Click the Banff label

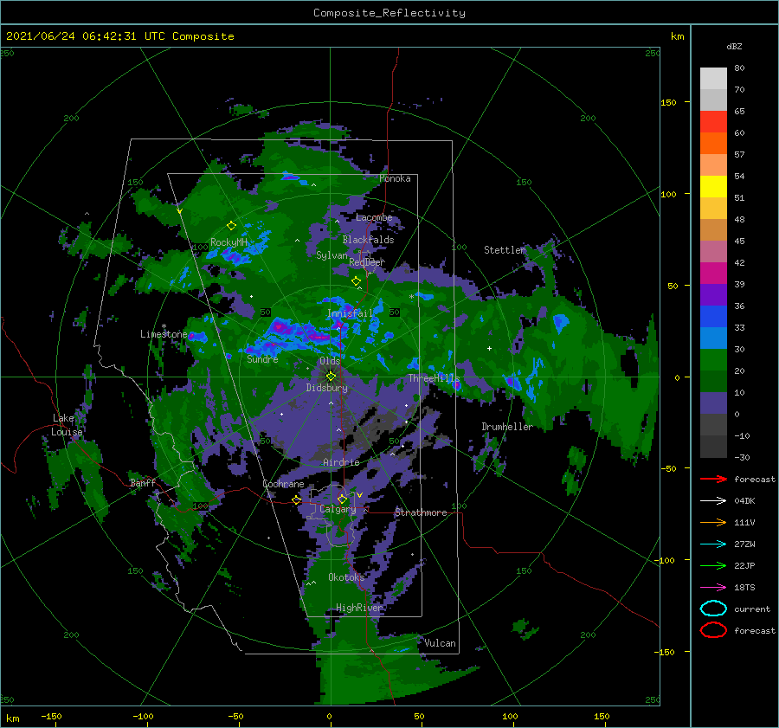143,483
